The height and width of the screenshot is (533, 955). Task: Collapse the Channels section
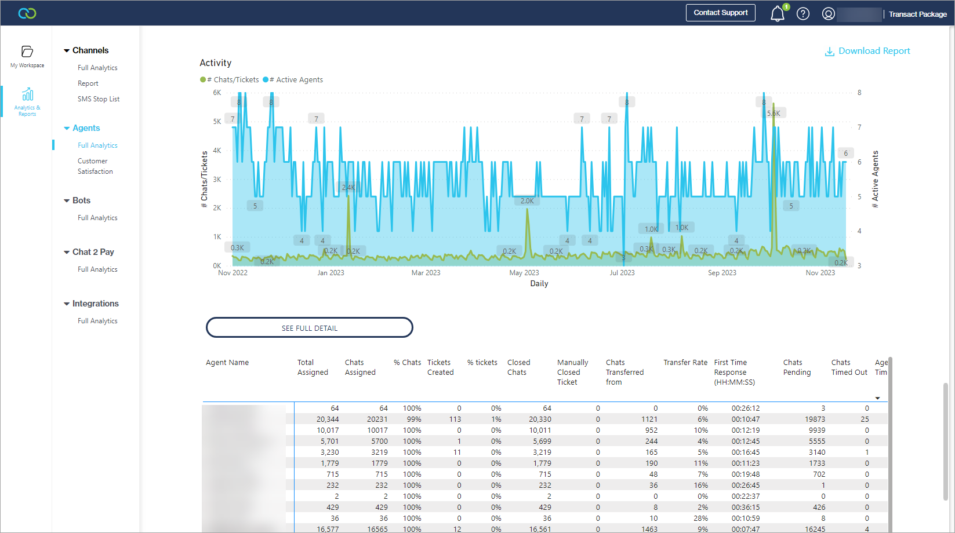tap(67, 51)
